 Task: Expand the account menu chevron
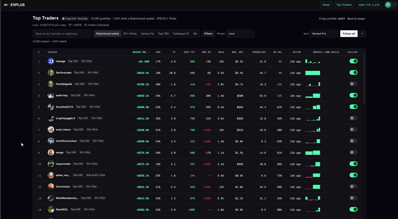(x=394, y=5)
